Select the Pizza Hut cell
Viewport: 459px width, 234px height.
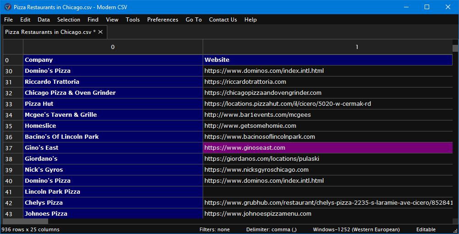113,104
